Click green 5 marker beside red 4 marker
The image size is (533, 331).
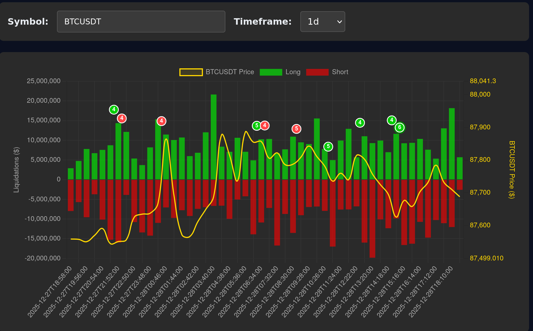(x=257, y=126)
